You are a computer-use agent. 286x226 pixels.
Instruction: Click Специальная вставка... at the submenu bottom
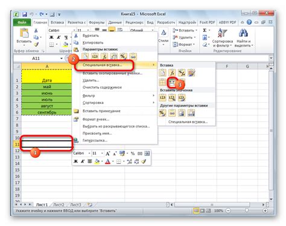[x=188, y=122]
